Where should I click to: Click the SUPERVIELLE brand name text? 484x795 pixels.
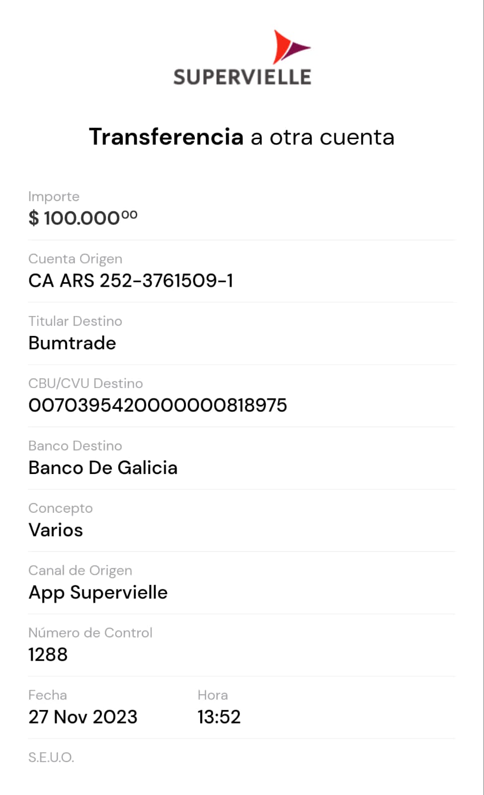242,78
